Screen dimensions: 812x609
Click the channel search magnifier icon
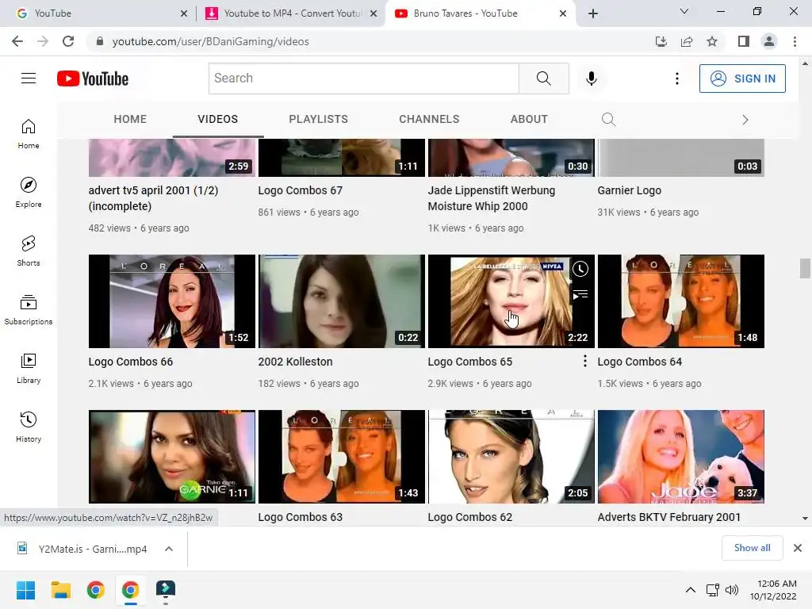[x=608, y=120]
